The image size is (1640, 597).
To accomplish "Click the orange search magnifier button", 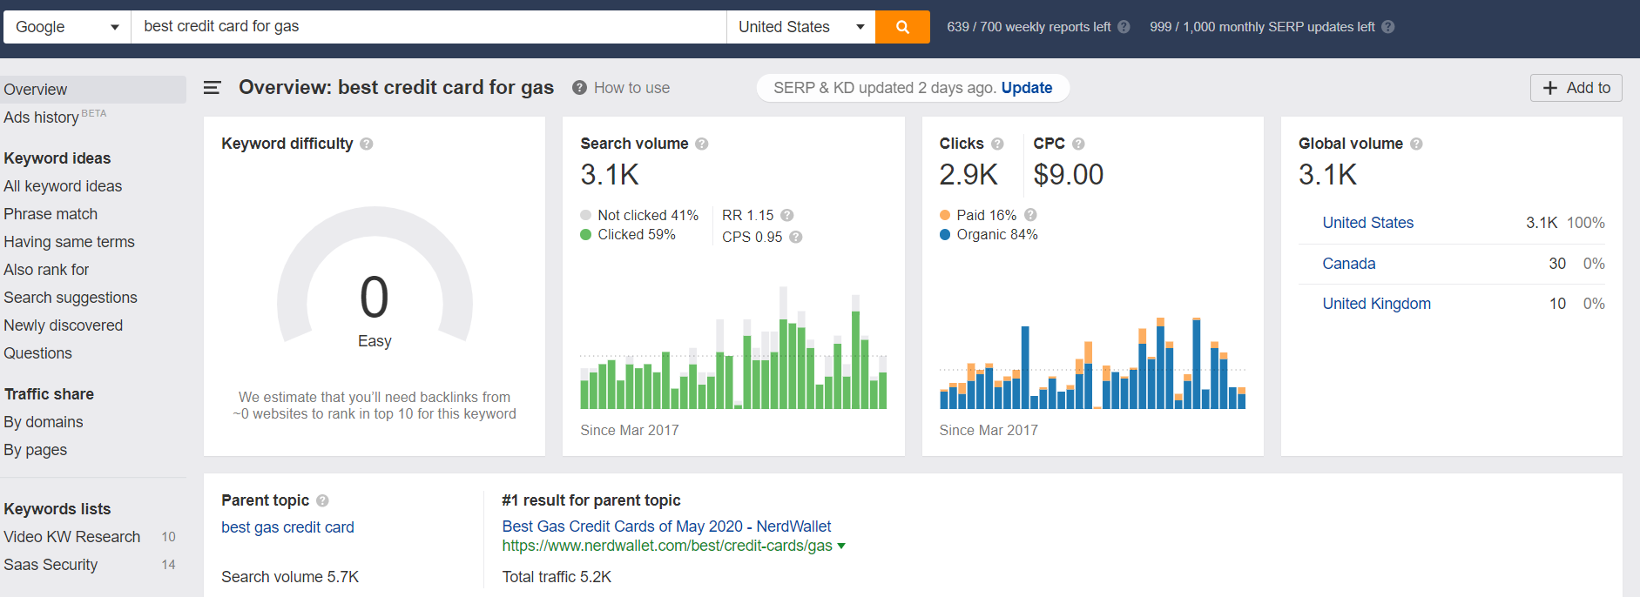I will point(902,27).
